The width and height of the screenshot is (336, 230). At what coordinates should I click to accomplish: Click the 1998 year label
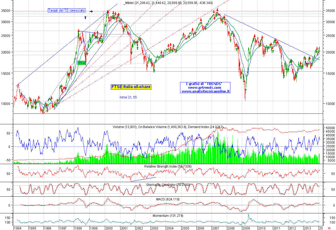click(x=78, y=228)
